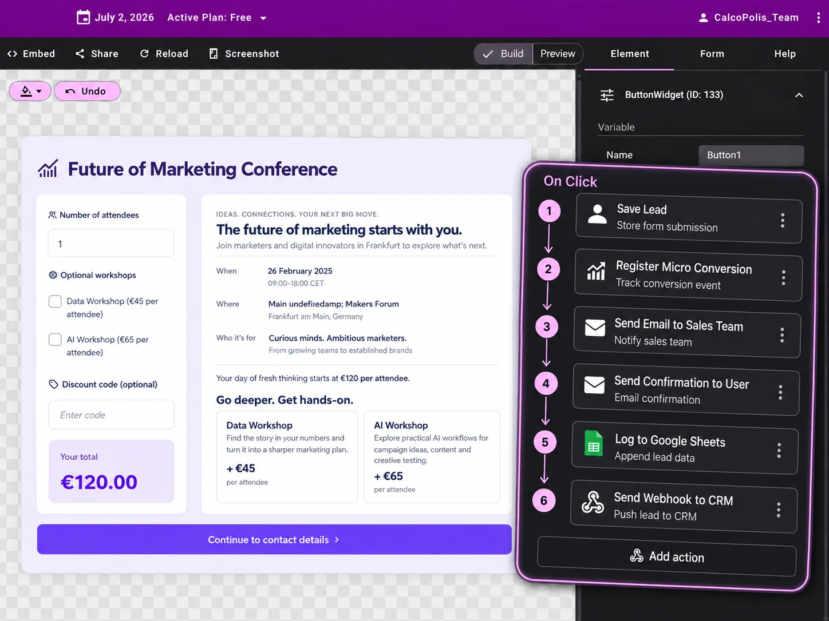829x621 pixels.
Task: Take a Screenshot of the form
Action: pos(244,54)
